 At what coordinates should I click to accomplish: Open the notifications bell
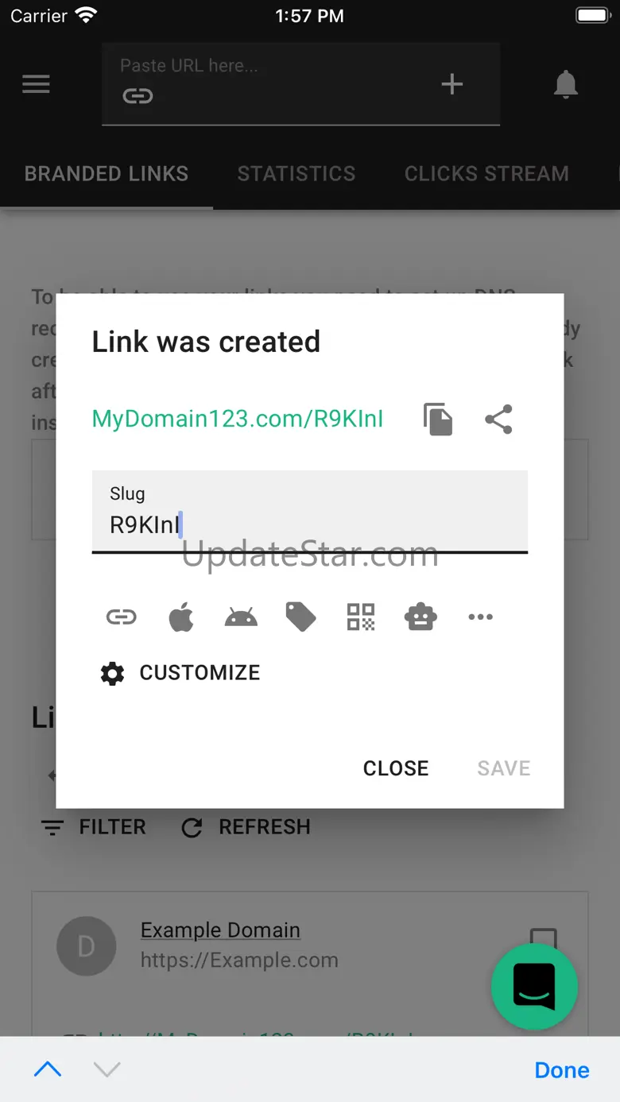point(566,84)
